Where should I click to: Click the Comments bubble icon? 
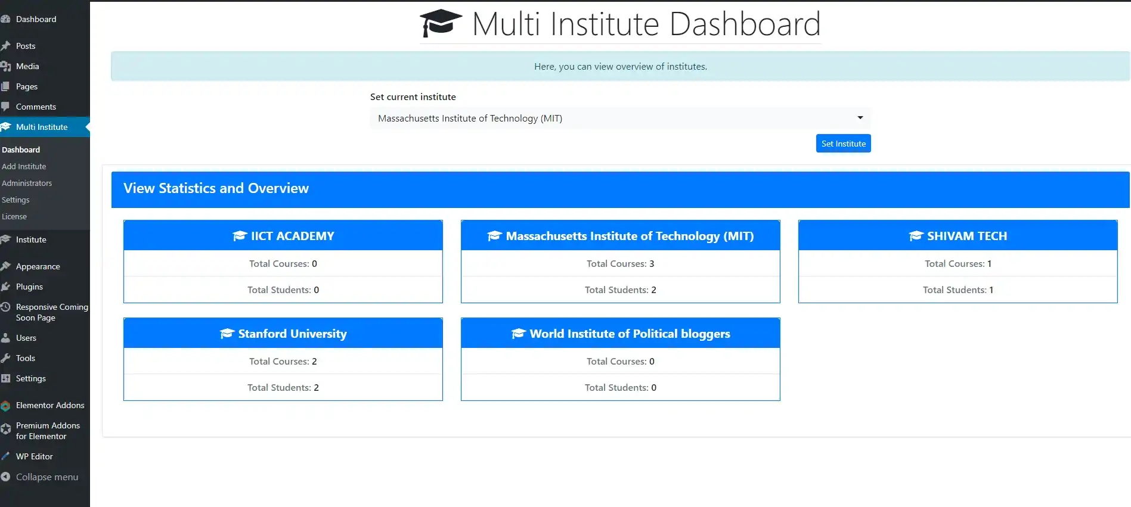coord(5,107)
